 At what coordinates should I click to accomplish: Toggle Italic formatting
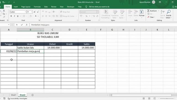pos(14,16)
